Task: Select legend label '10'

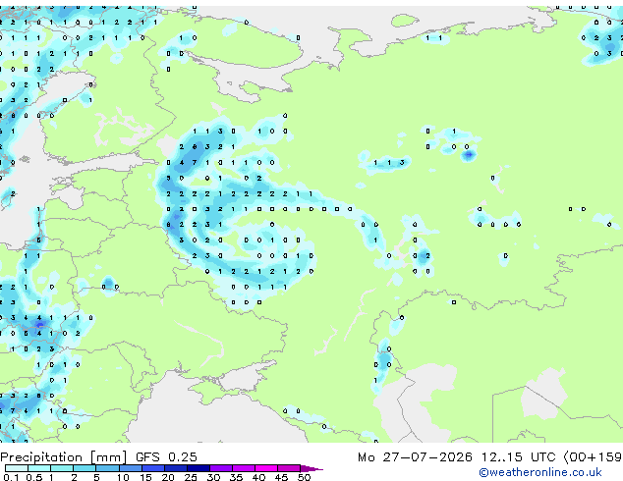Action: pos(123,477)
